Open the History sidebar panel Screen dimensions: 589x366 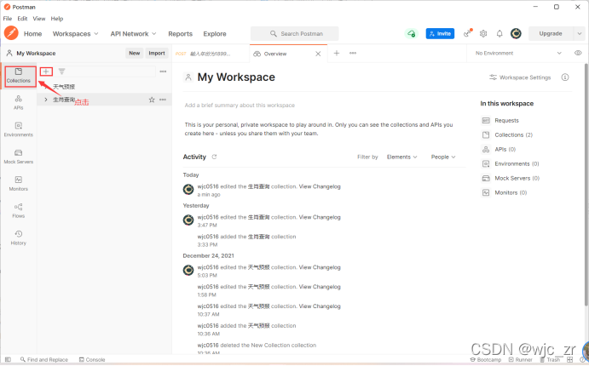click(x=19, y=237)
